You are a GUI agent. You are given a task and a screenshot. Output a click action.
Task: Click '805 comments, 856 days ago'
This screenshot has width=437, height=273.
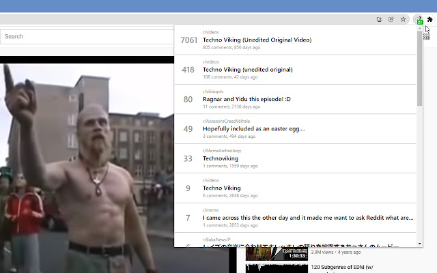(x=231, y=47)
